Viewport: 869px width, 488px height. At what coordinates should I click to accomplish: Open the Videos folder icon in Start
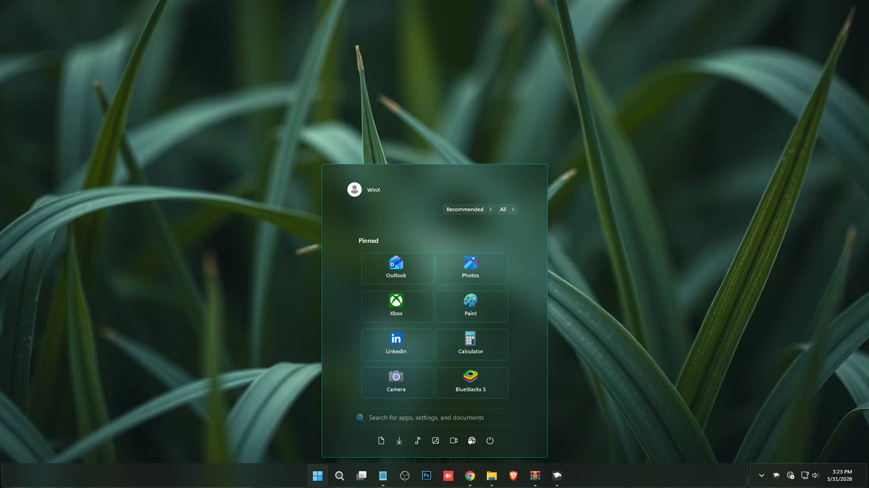(454, 441)
